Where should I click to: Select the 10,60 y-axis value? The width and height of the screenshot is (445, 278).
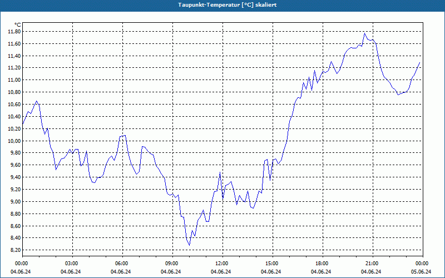click(14, 105)
